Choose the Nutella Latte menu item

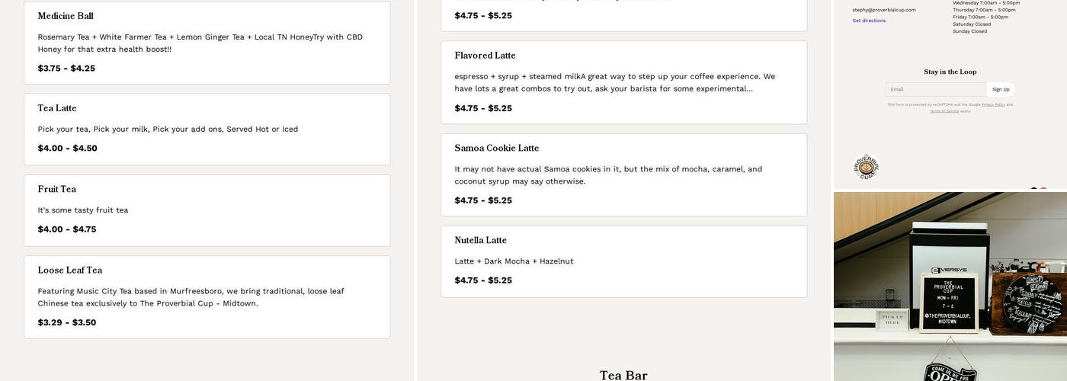(x=480, y=240)
